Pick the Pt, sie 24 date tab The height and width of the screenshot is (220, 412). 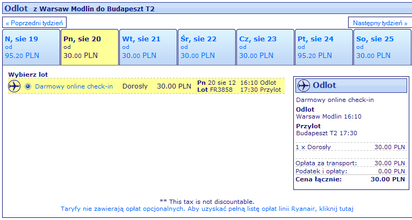pos(323,47)
